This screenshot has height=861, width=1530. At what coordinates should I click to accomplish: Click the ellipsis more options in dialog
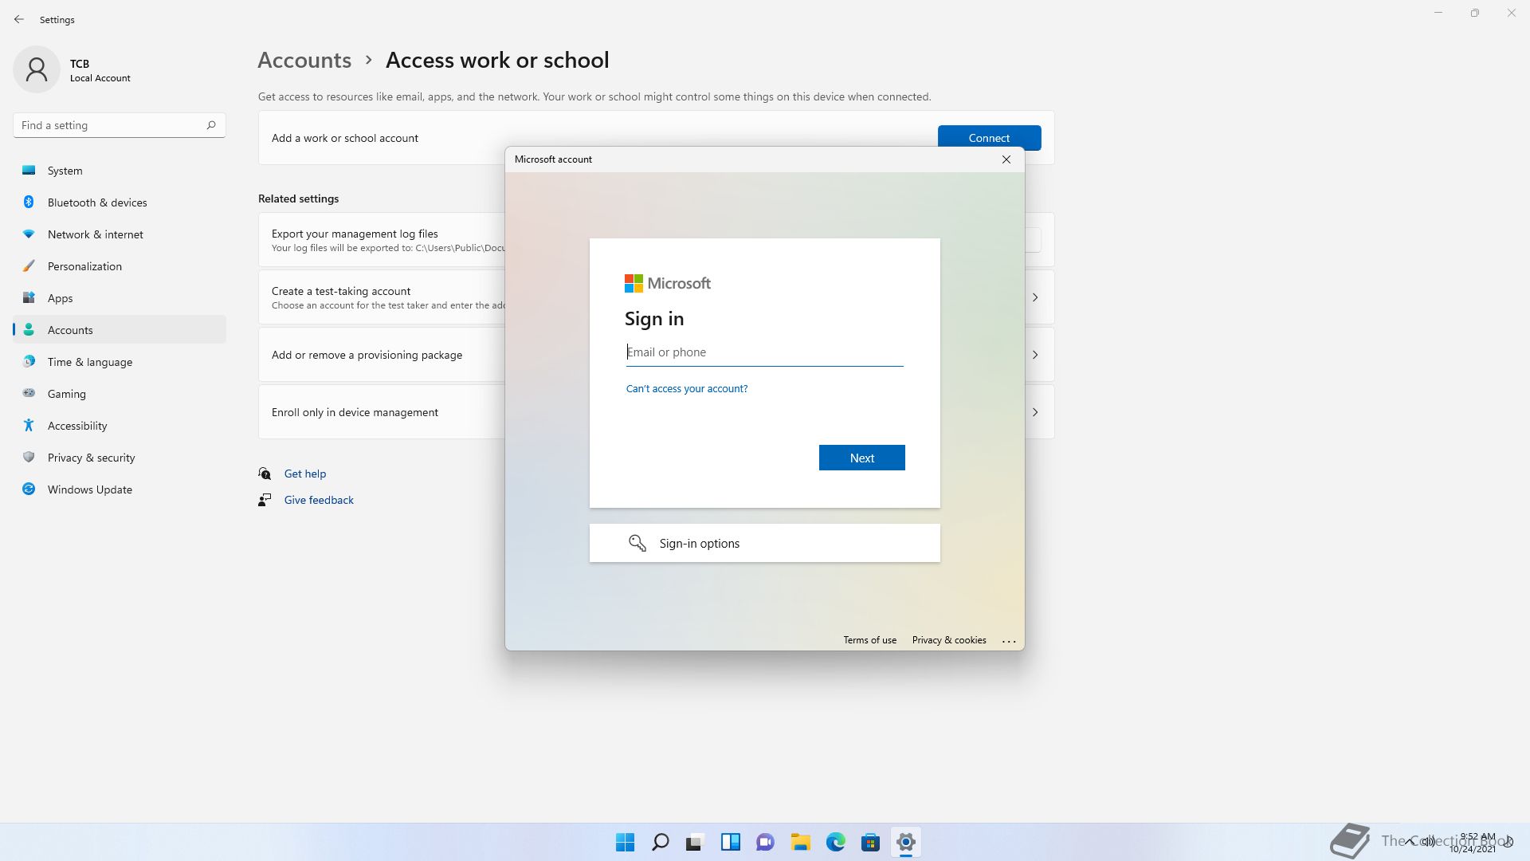click(1009, 641)
